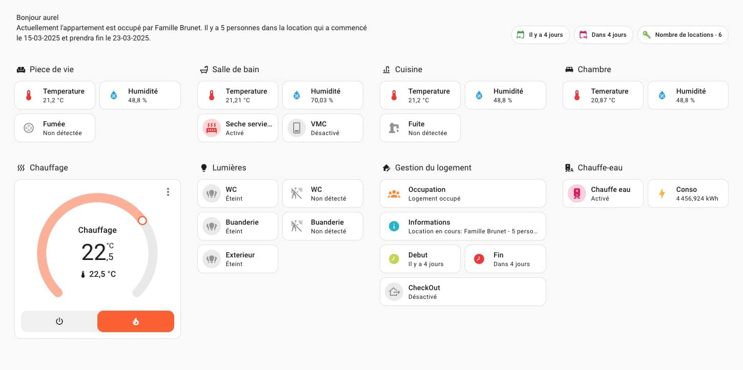Click the Exterieur 'Éteint' status text
This screenshot has height=370, width=743.
pos(234,264)
